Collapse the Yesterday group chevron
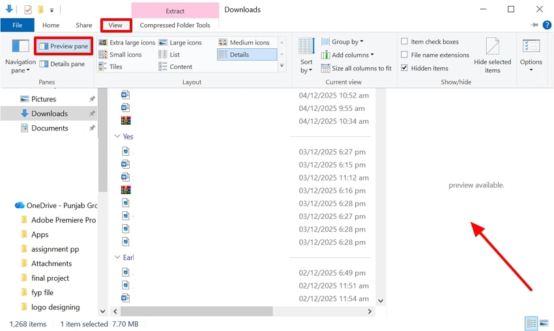 117,136
